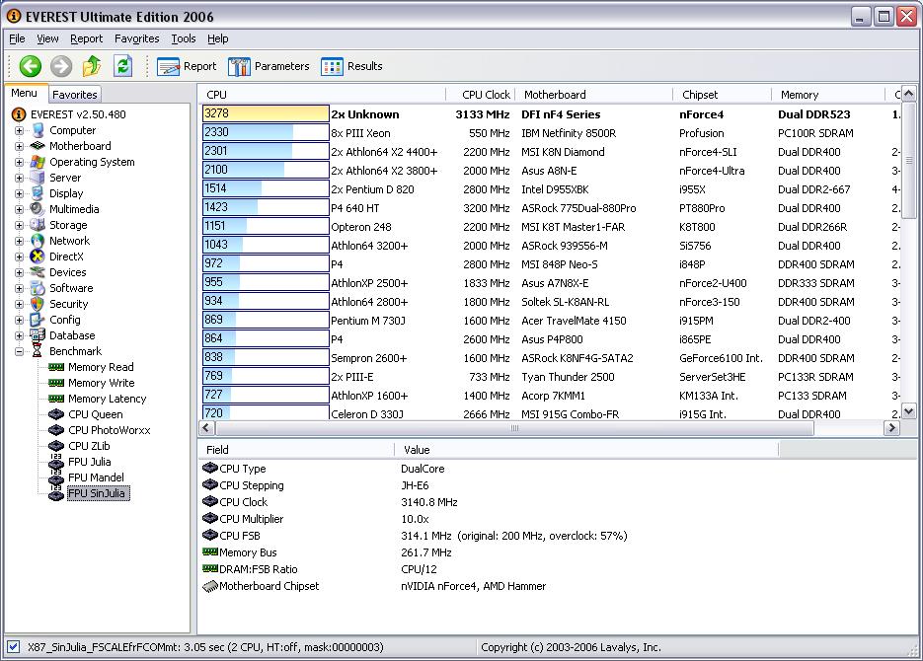
Task: Sort by the Chipset column header
Action: pos(723,95)
